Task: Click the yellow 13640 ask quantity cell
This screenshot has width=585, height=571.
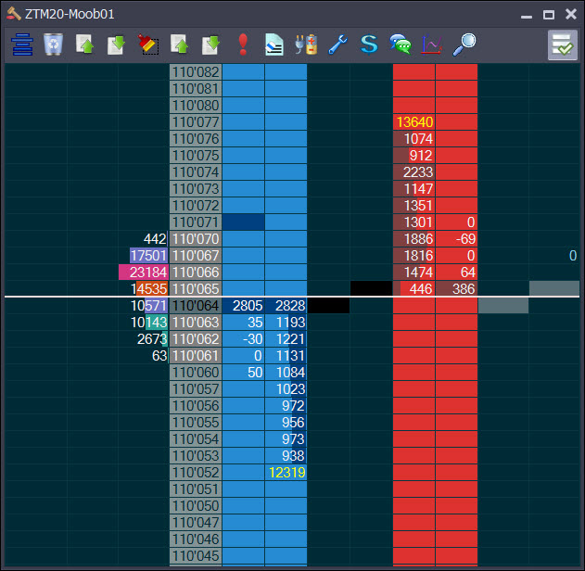Action: coord(414,122)
